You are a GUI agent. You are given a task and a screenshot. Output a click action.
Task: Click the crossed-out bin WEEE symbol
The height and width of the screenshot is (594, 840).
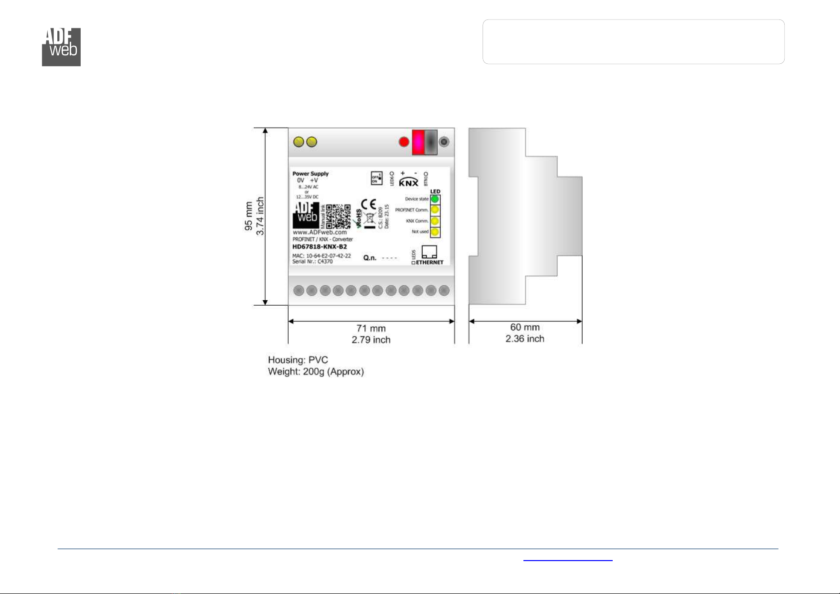369,220
